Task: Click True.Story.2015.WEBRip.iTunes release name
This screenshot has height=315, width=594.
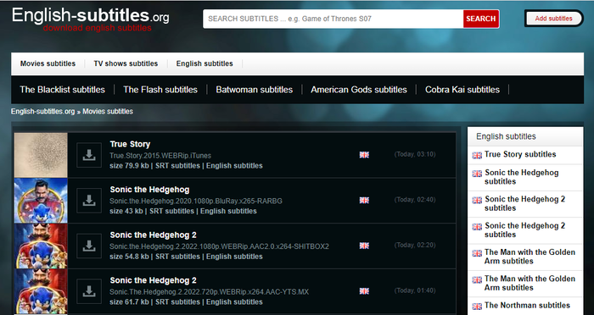Action: coord(160,156)
